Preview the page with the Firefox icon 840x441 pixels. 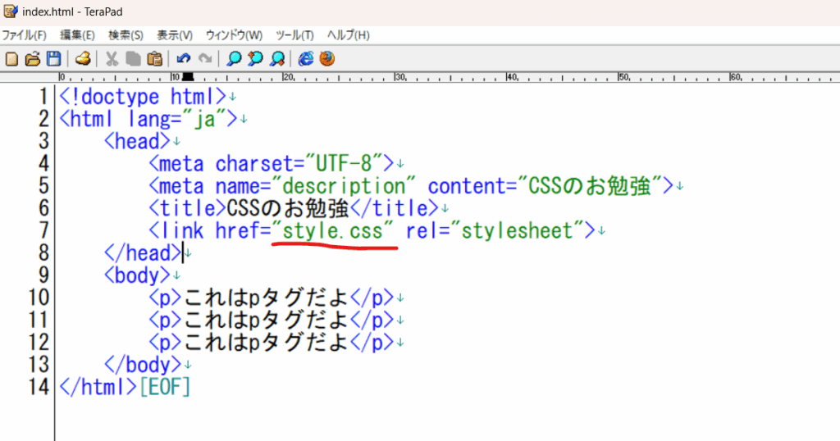pyautogui.click(x=327, y=59)
